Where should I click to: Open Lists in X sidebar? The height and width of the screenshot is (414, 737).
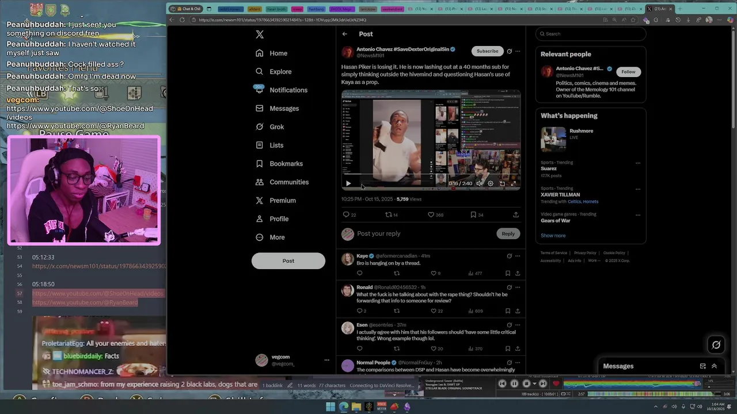click(x=269, y=145)
